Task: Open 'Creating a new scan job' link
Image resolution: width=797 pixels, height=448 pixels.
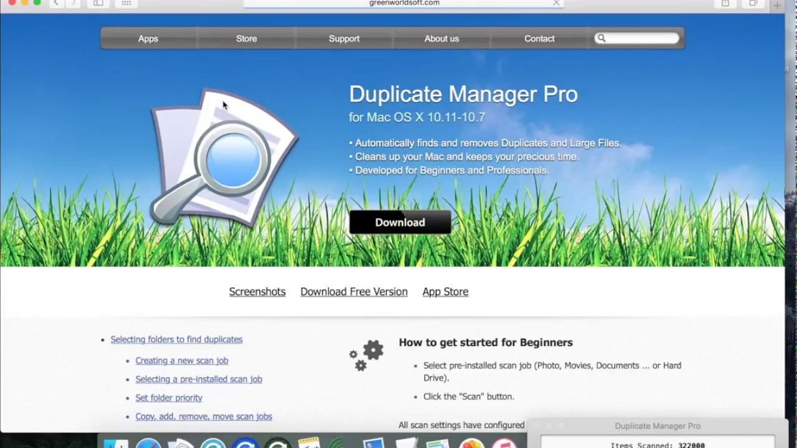Action: (182, 361)
